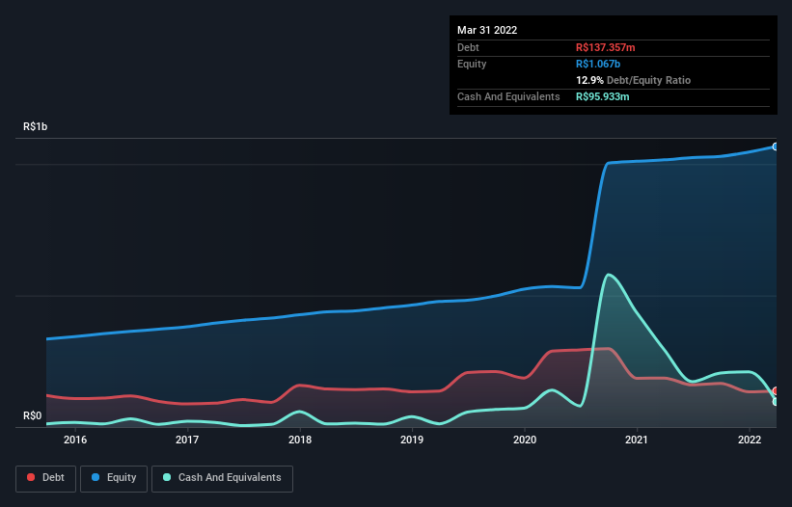The image size is (792, 507).
Task: Click the blue Equity legend color dot
Action: click(x=96, y=477)
